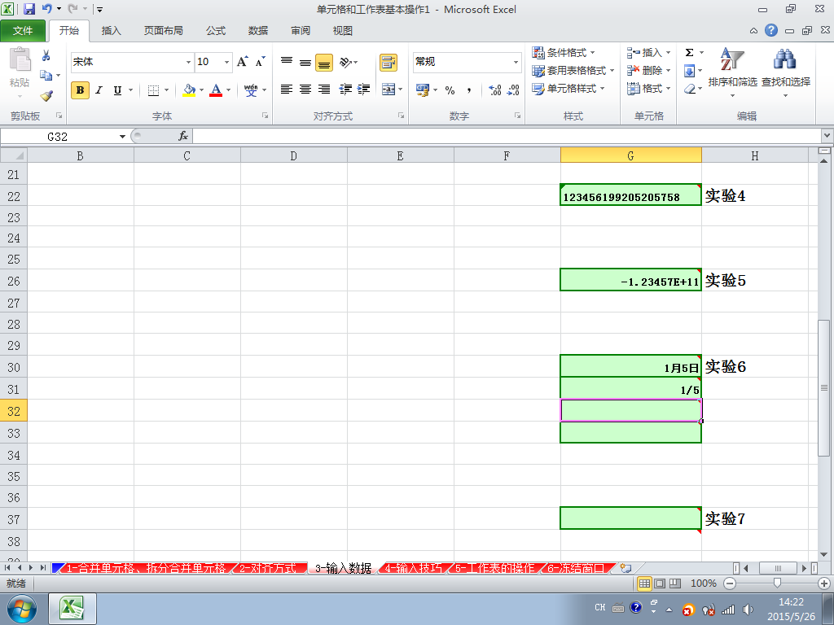Apply comma style number format
This screenshot has height=625, width=834.
[x=468, y=90]
